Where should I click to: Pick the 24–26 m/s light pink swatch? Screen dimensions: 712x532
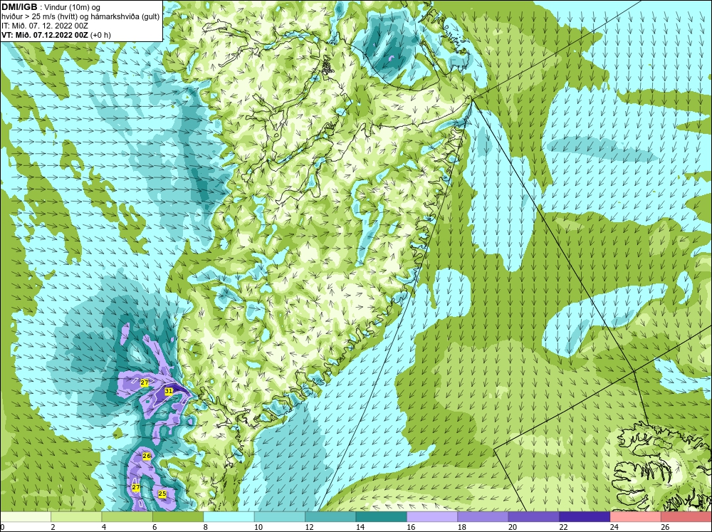click(x=636, y=517)
